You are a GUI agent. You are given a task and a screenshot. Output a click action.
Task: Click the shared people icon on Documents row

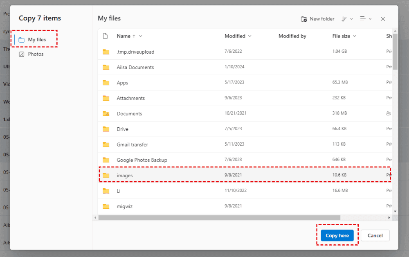click(389, 113)
